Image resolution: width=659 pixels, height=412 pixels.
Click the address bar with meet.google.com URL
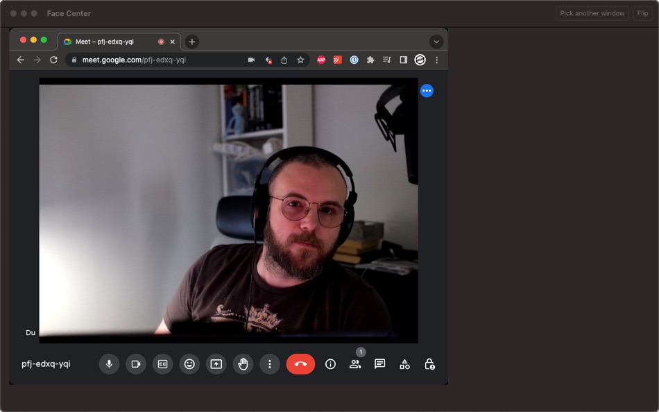(187, 60)
